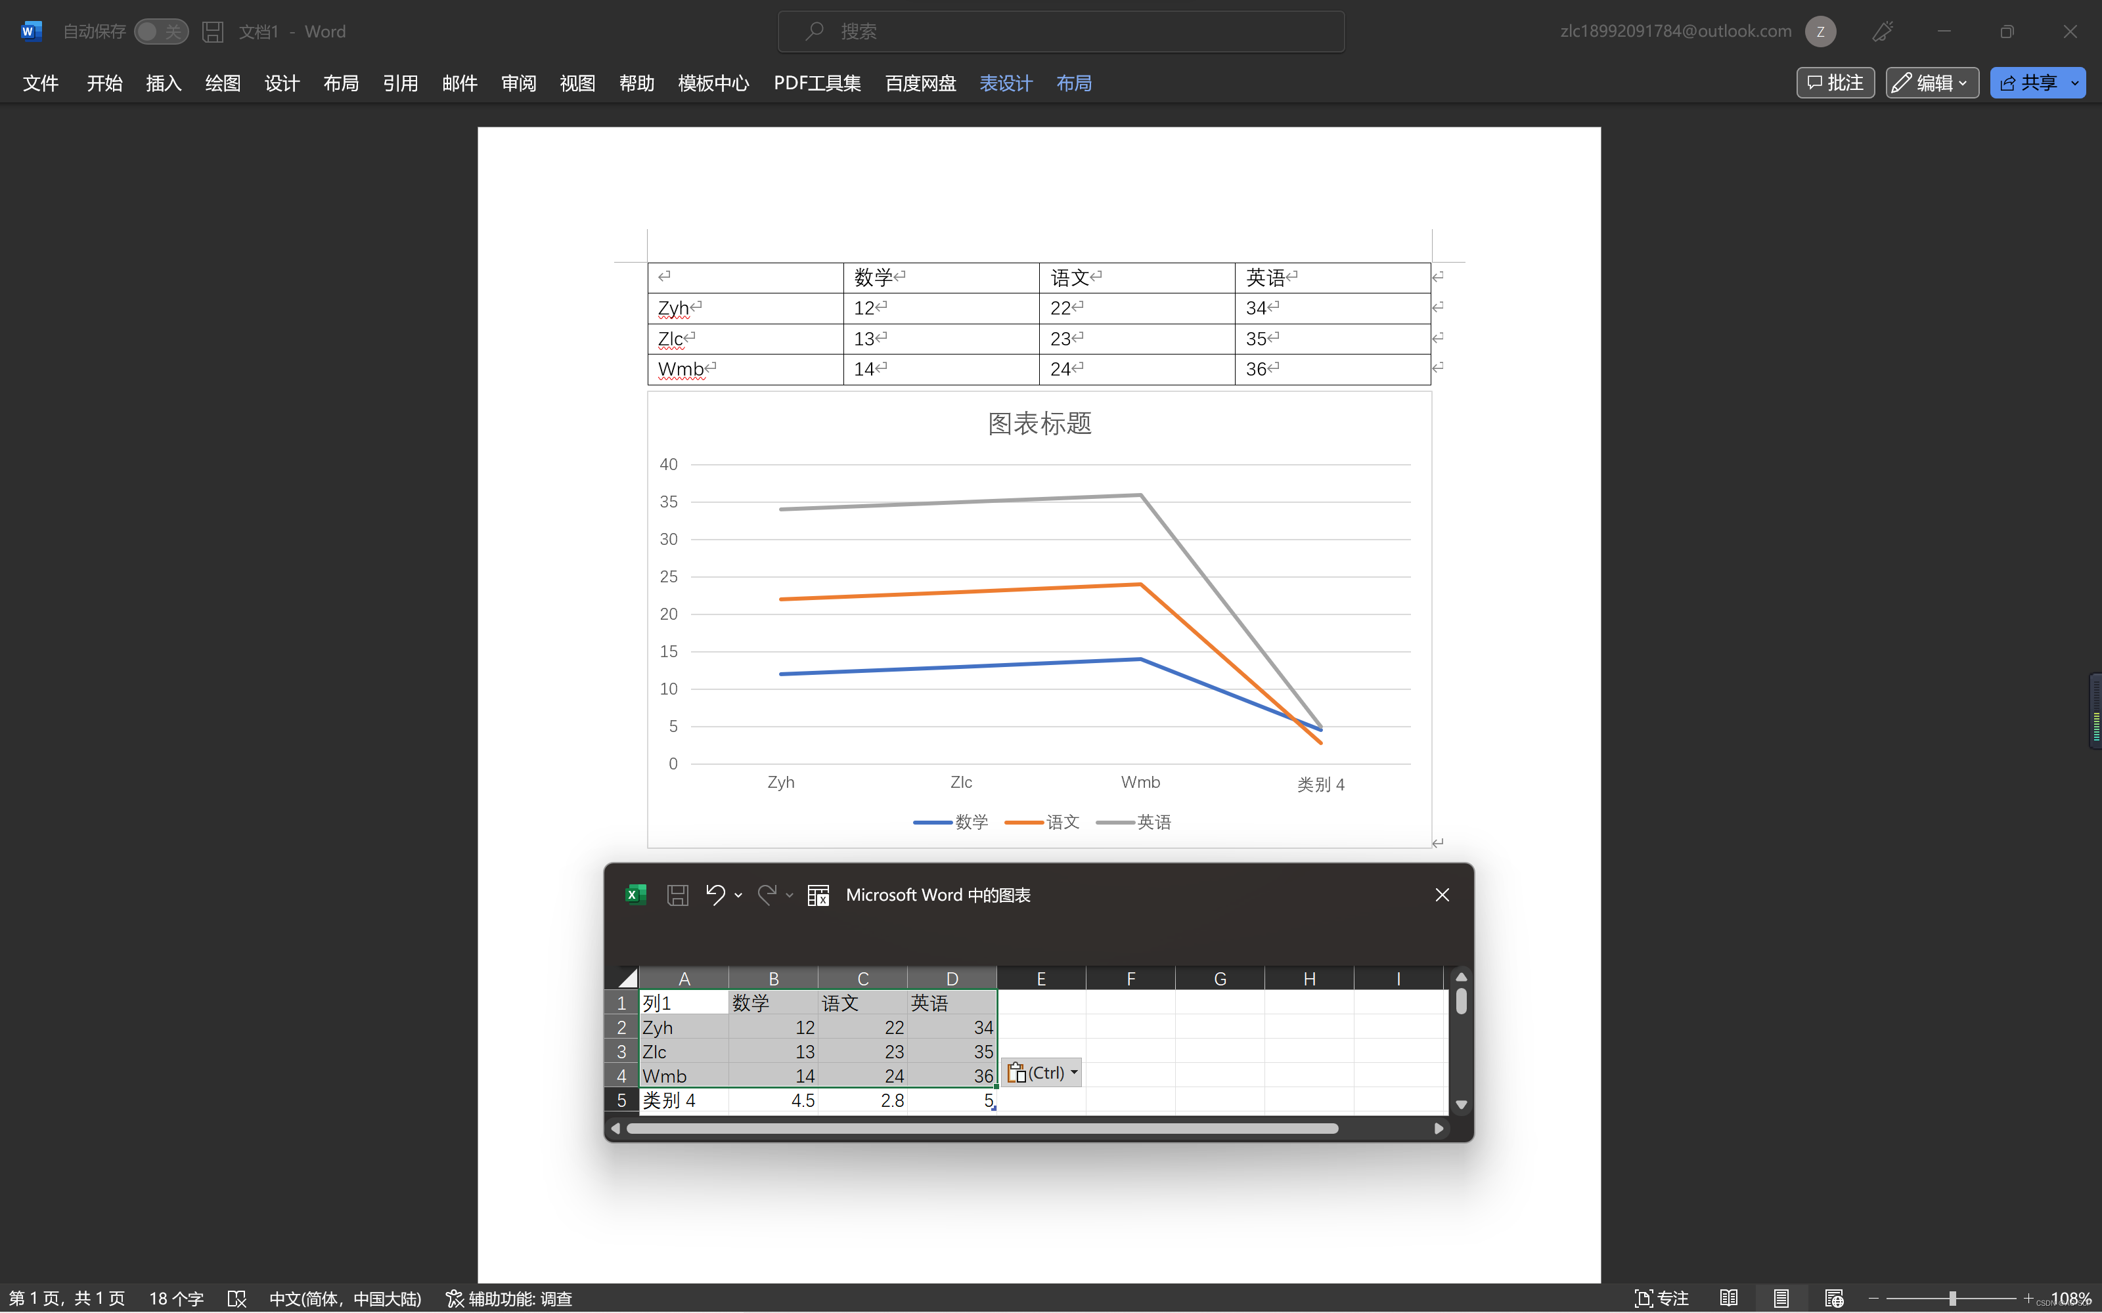This screenshot has width=2102, height=1313.
Task: Open the 邮件 tab
Action: pyautogui.click(x=460, y=83)
